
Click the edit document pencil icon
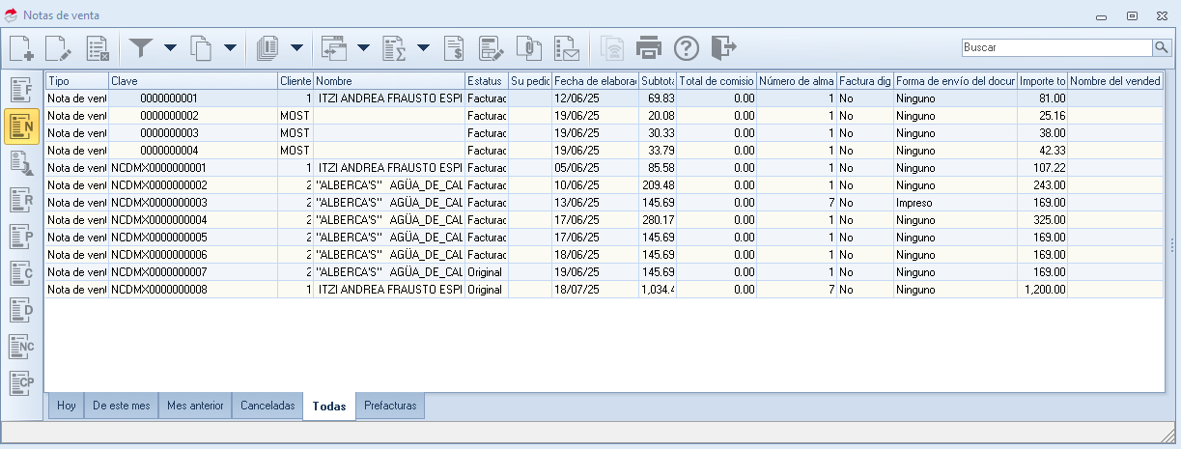(x=59, y=47)
